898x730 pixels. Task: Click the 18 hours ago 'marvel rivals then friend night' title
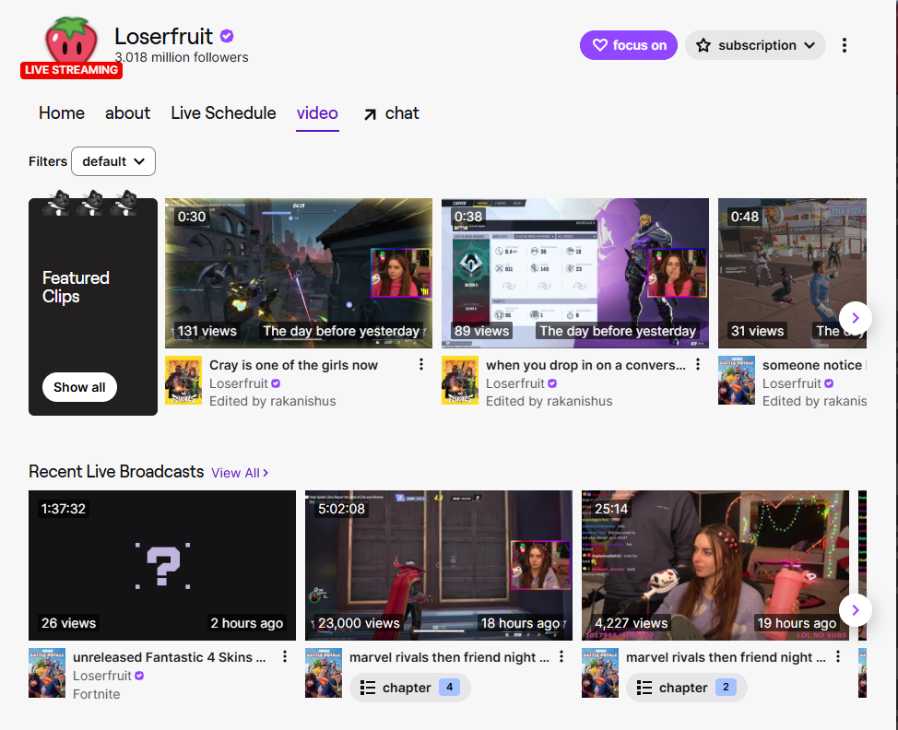point(449,656)
